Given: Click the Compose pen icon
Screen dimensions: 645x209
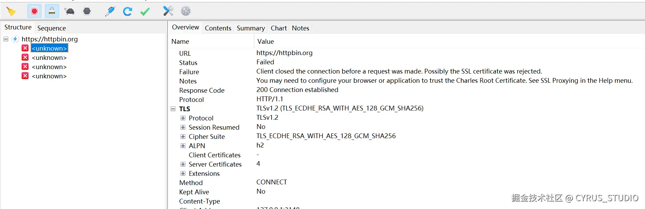Looking at the screenshot, I should click(110, 11).
